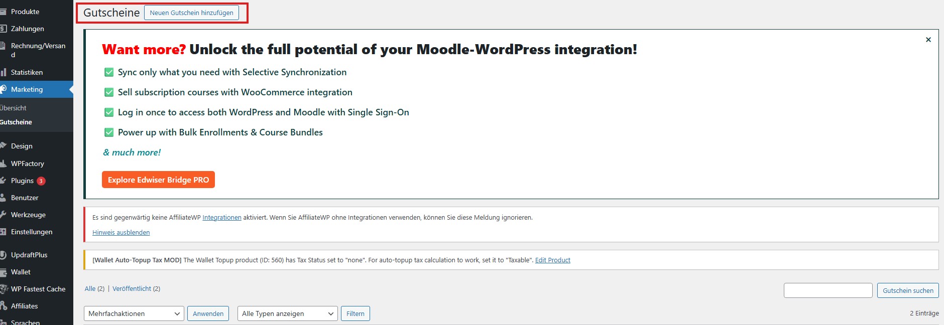Viewport: 944px width, 325px height.
Task: Filter coupons by Veröffentlicht (2)
Action: [x=136, y=289]
